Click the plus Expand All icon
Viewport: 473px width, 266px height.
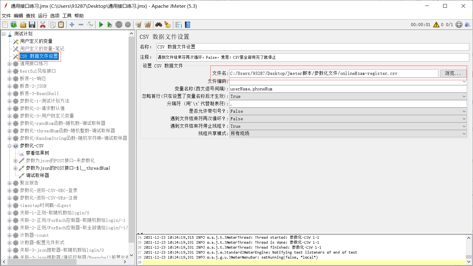[72, 25]
